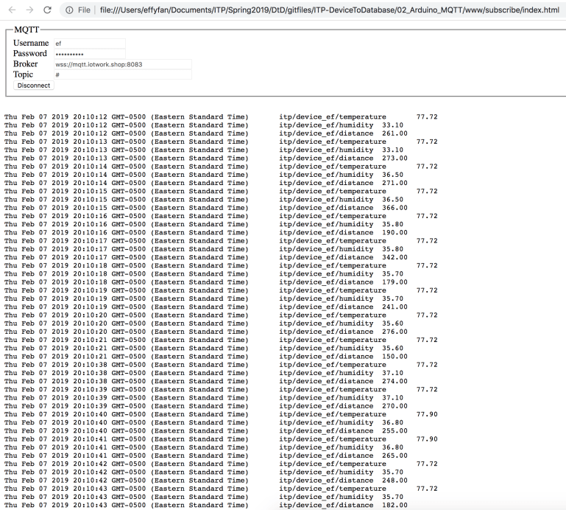This screenshot has width=566, height=510.
Task: Edit the Topic field containing #
Action: pos(123,75)
